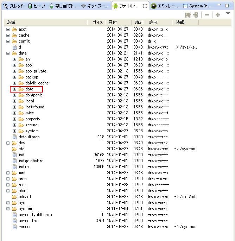Sort by 許可 column header
The height and width of the screenshot is (241, 235).
click(159, 23)
